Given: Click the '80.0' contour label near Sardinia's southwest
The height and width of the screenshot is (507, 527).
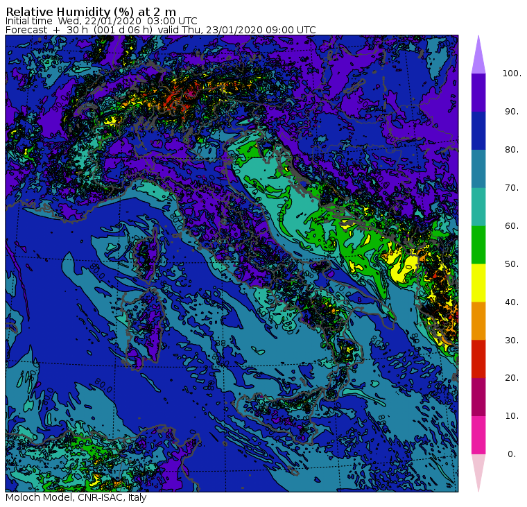Looking at the screenshot, I should pyautogui.click(x=103, y=386).
